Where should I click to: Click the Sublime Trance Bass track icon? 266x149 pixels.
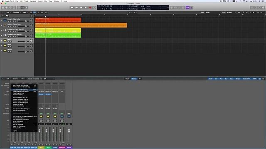(5, 25)
